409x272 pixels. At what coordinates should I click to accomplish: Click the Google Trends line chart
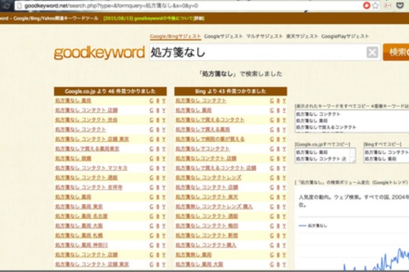click(354, 242)
